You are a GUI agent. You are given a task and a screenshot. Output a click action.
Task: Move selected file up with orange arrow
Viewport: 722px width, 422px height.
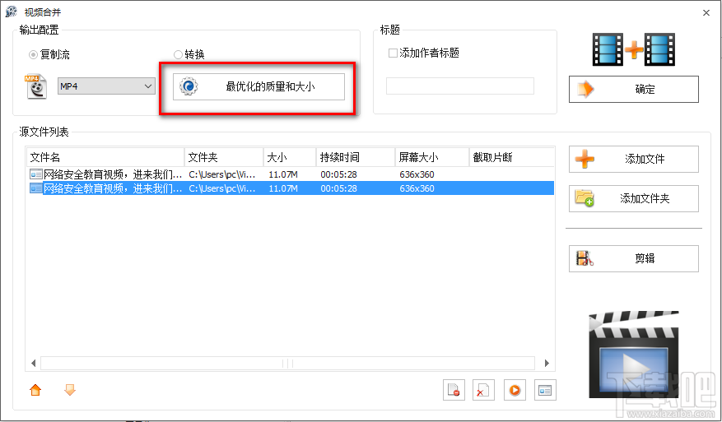(35, 390)
